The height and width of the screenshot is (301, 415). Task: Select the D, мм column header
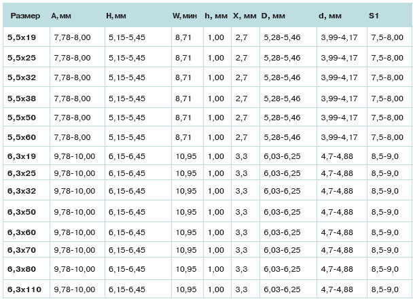(273, 16)
